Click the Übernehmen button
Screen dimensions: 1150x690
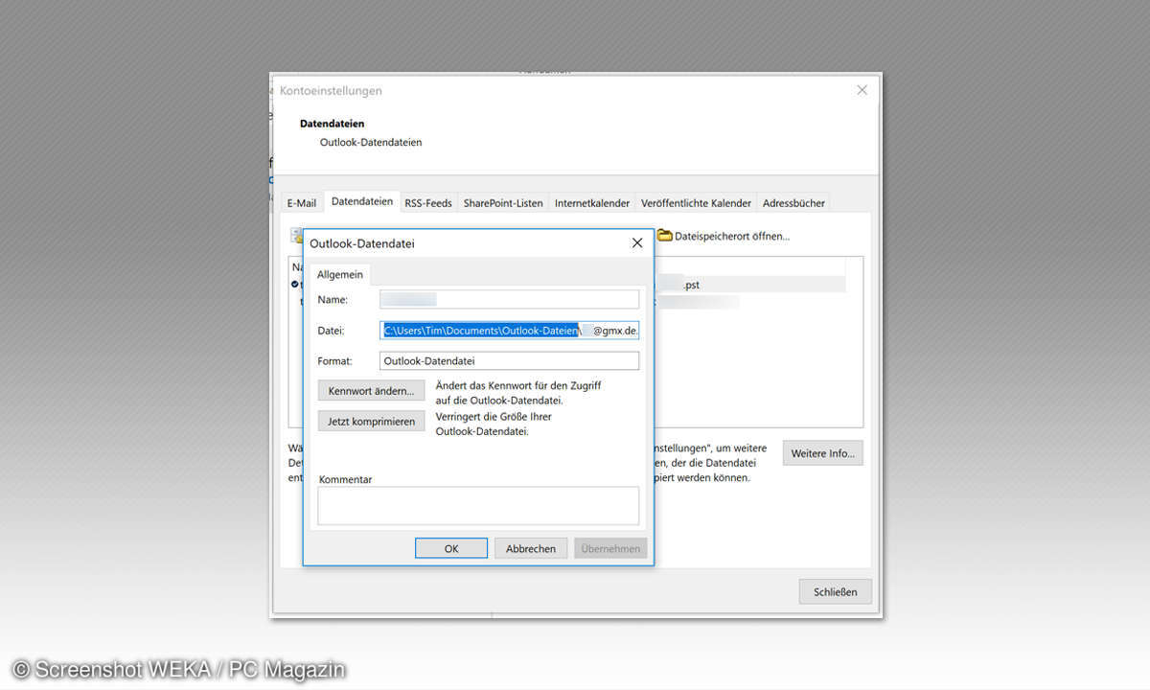coord(610,548)
